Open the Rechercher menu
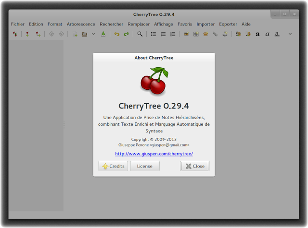This screenshot has width=308, height=228. pyautogui.click(x=111, y=24)
